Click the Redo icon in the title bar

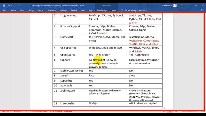pos(14,5)
